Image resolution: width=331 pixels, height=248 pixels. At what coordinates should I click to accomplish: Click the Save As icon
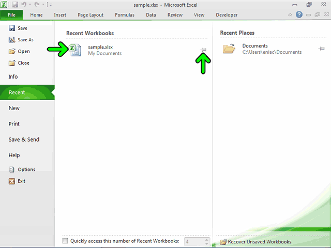click(x=12, y=40)
